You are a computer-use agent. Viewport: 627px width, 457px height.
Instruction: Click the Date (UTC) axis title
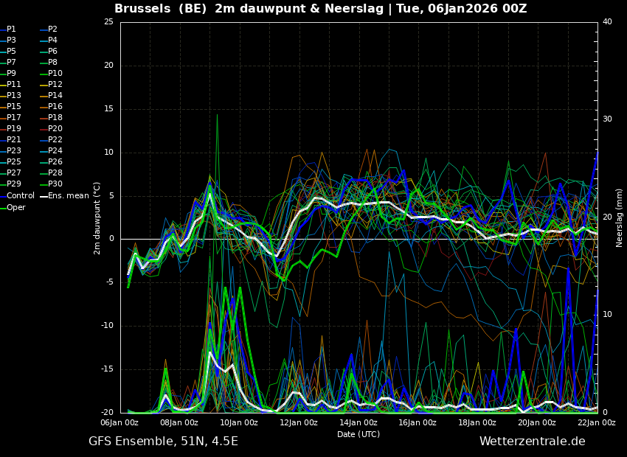(x=358, y=434)
